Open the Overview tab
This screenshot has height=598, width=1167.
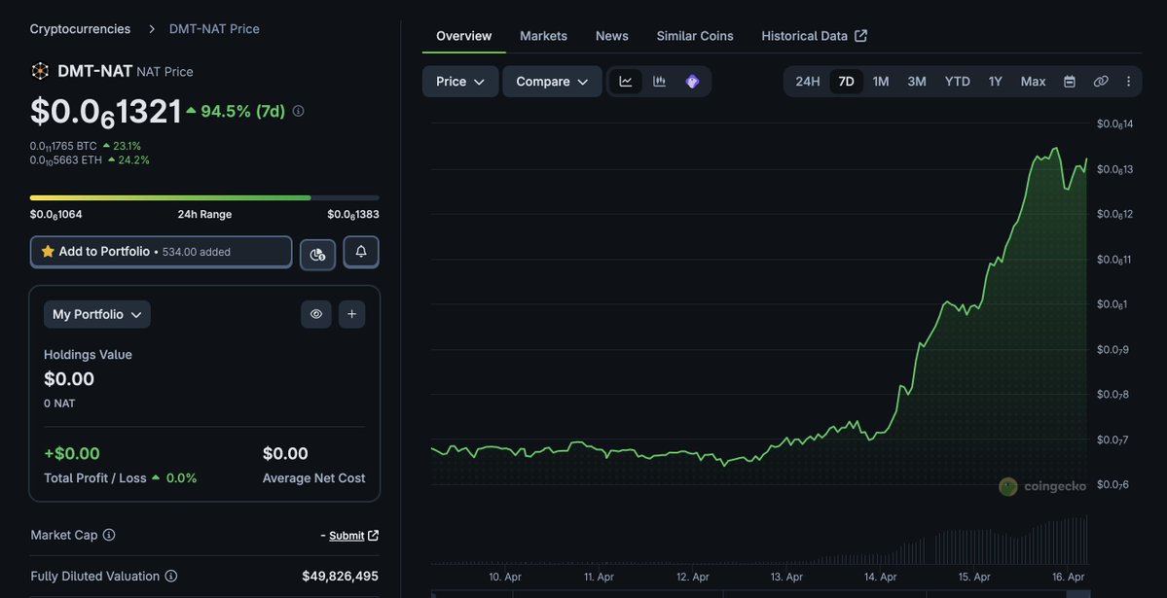pos(463,36)
